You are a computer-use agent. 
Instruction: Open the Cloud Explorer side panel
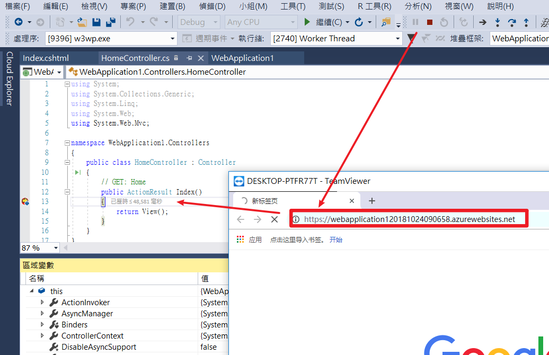pos(10,78)
